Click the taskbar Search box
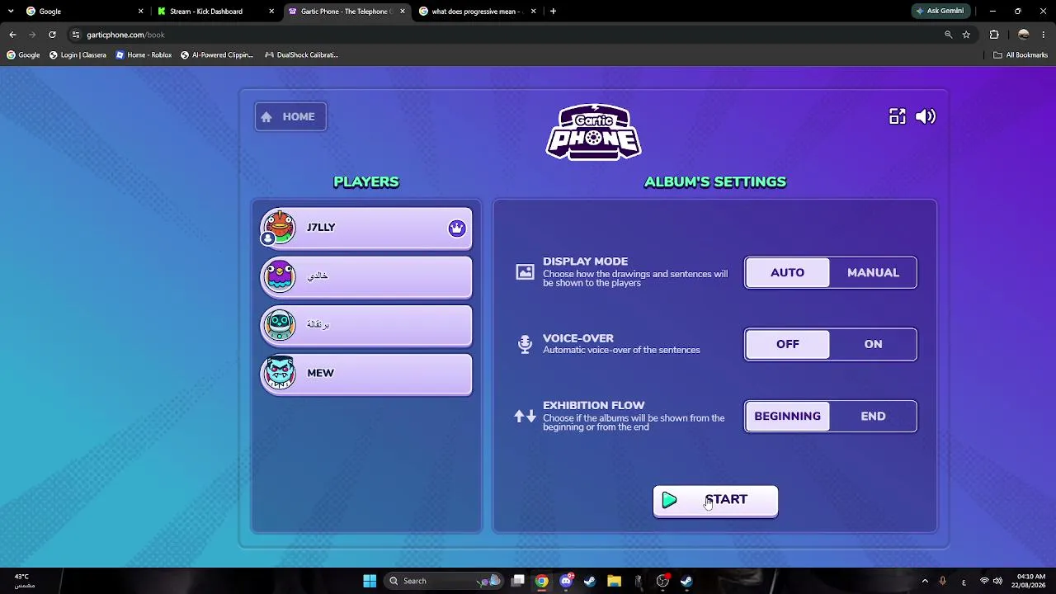 (445, 581)
